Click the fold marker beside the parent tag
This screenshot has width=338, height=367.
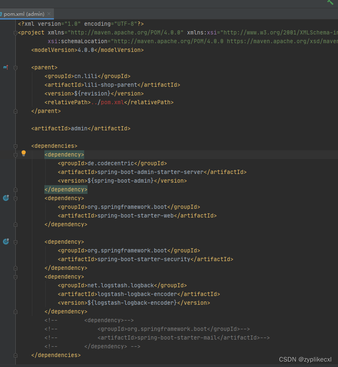[15, 67]
